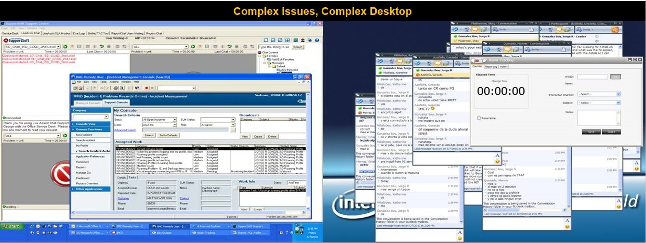
Task: Click Close button in Assist Tracking form
Action: (x=611, y=131)
